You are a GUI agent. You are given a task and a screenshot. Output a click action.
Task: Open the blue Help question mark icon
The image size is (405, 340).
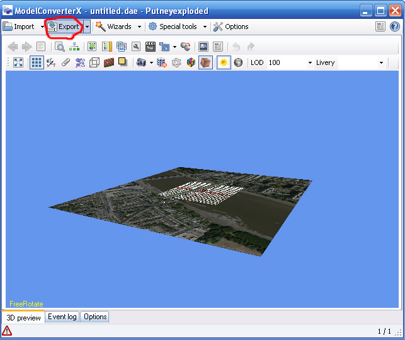395,26
